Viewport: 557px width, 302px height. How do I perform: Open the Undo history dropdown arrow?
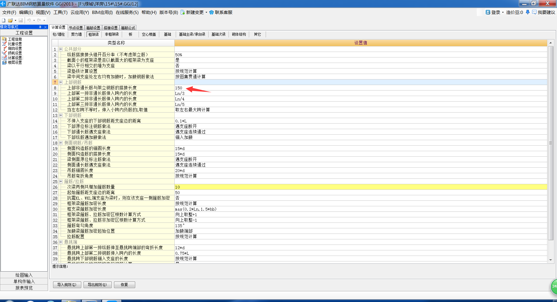coord(34,20)
